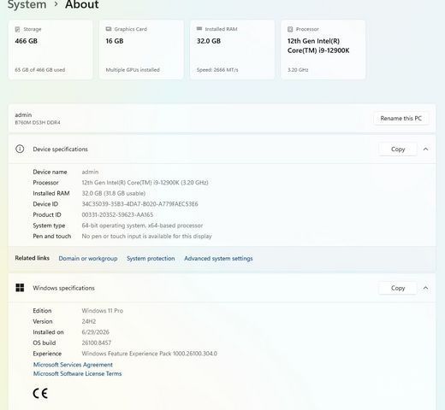Screen dimensions: 445x410
Task: Click the About page title
Action: (x=82, y=4)
